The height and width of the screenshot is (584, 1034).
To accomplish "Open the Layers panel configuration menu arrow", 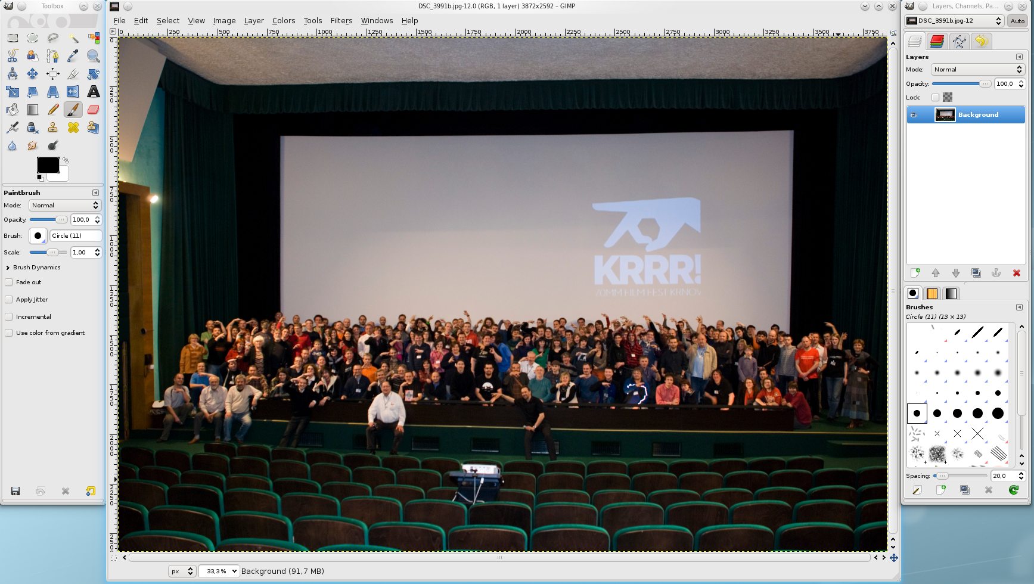I will click(x=1019, y=57).
